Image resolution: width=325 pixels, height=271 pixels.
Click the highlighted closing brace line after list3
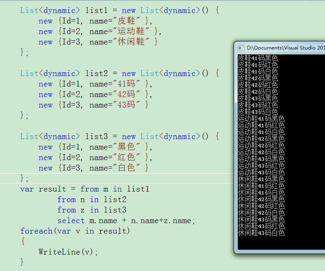click(24, 179)
